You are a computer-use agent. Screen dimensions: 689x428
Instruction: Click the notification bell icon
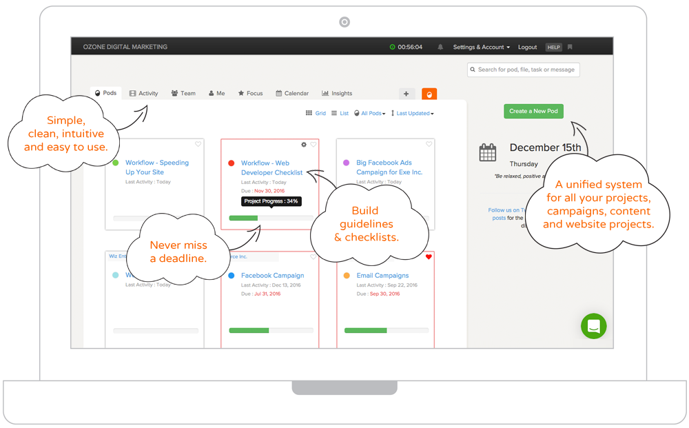[440, 47]
